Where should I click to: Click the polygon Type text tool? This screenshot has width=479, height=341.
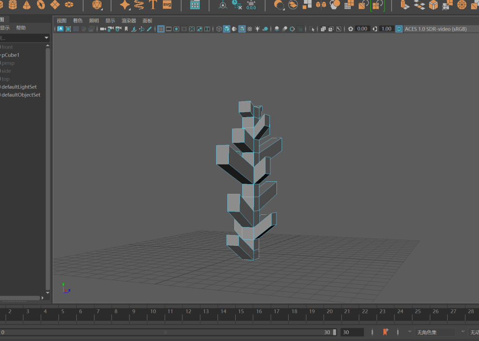153,5
